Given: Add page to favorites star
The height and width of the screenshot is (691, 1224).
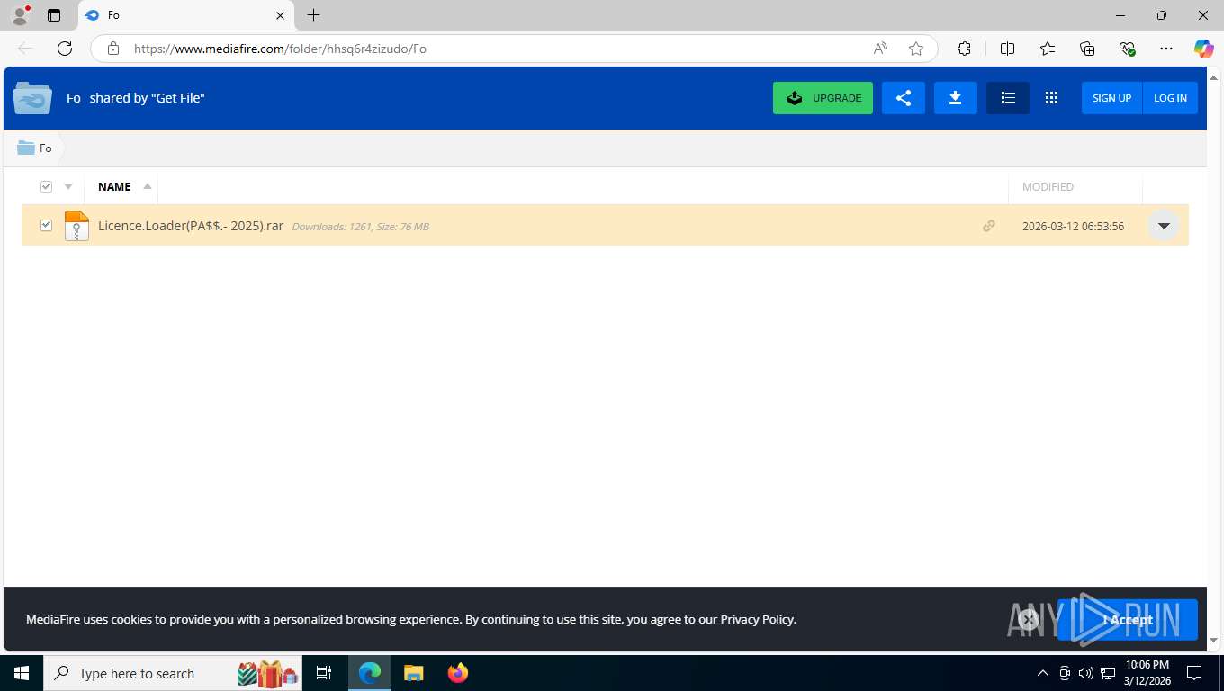Looking at the screenshot, I should [916, 49].
